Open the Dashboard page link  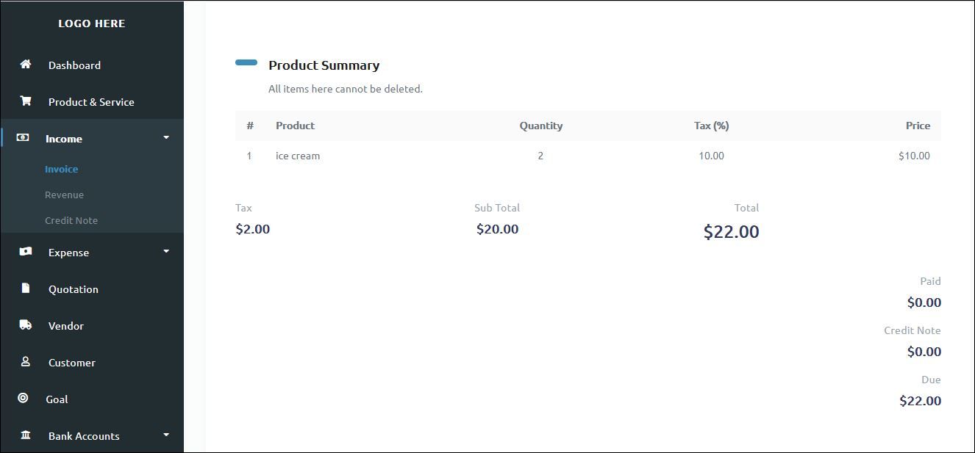pyautogui.click(x=74, y=65)
